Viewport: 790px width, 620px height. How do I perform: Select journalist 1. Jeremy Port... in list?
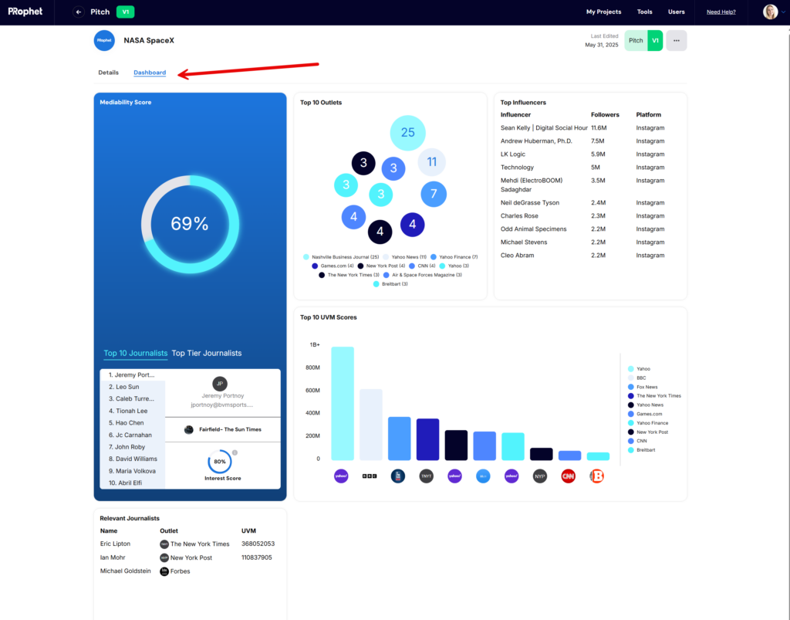[x=133, y=375]
